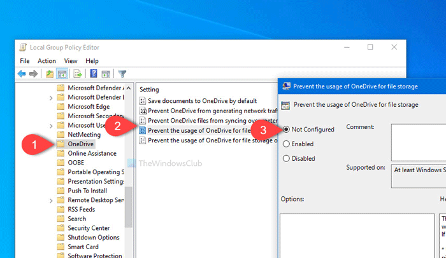Toggle the Show/Hide Console Tree icon
The width and height of the screenshot is (446, 258).
[62, 74]
